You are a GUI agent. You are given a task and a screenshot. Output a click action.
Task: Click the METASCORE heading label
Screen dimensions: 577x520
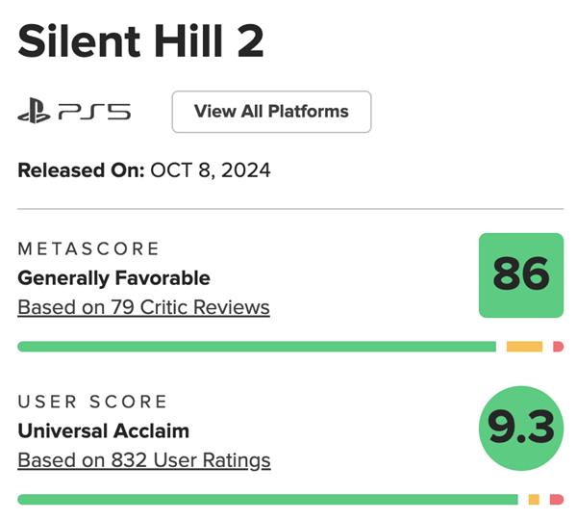pyautogui.click(x=88, y=249)
